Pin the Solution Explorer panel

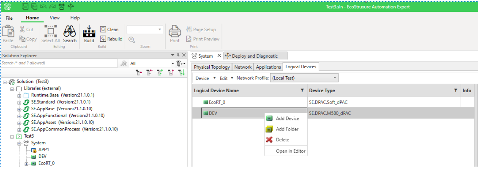click(178, 56)
